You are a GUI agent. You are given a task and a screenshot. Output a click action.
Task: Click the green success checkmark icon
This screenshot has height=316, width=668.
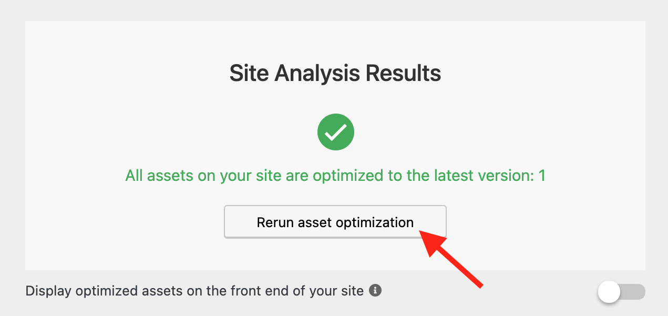tap(336, 132)
